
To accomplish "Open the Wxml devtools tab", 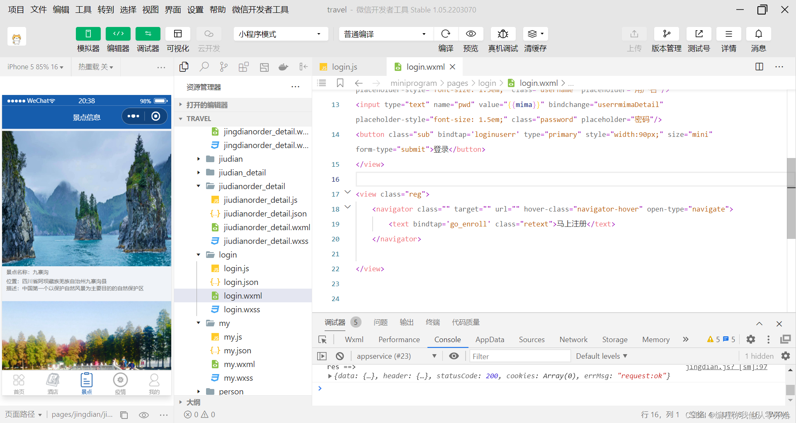I will click(x=354, y=340).
